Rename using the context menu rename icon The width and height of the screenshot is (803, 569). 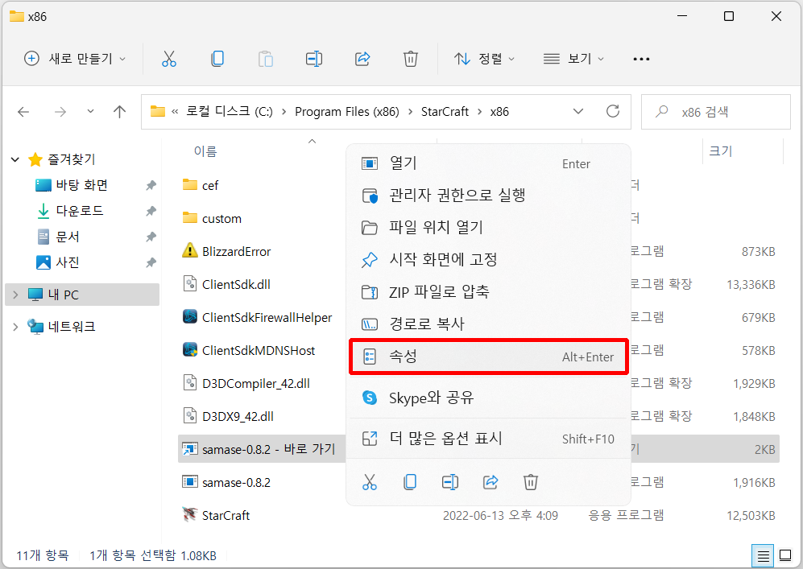[449, 482]
